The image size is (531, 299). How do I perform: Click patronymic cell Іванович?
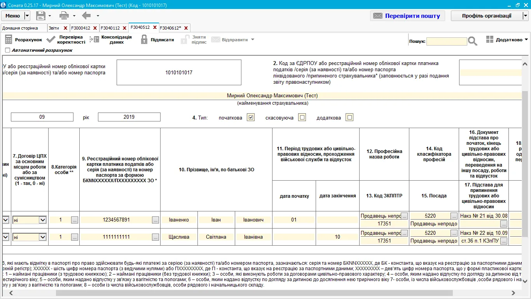(253, 220)
